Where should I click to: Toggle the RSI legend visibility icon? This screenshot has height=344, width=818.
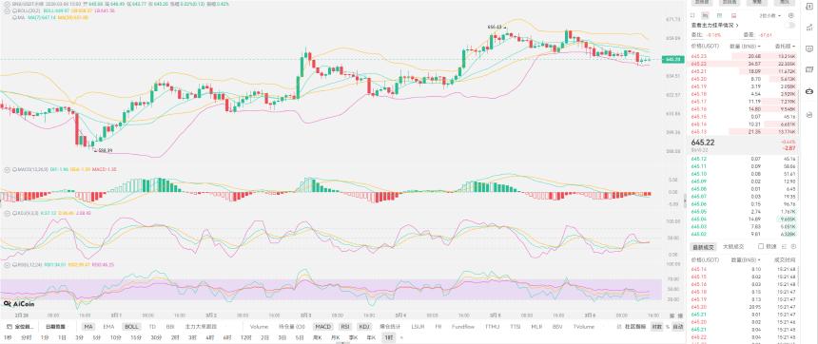click(7, 265)
